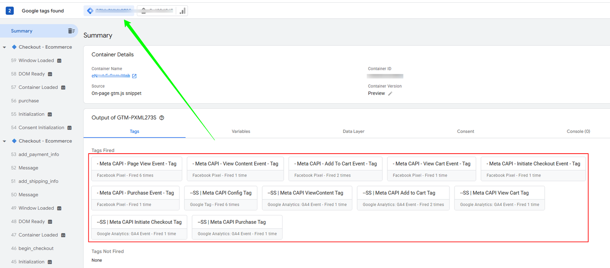Click the API icon beside event 45 Initialization

click(50, 262)
